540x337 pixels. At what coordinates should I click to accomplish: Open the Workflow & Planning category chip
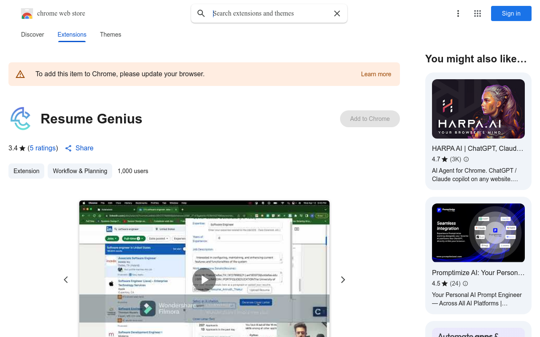click(80, 171)
